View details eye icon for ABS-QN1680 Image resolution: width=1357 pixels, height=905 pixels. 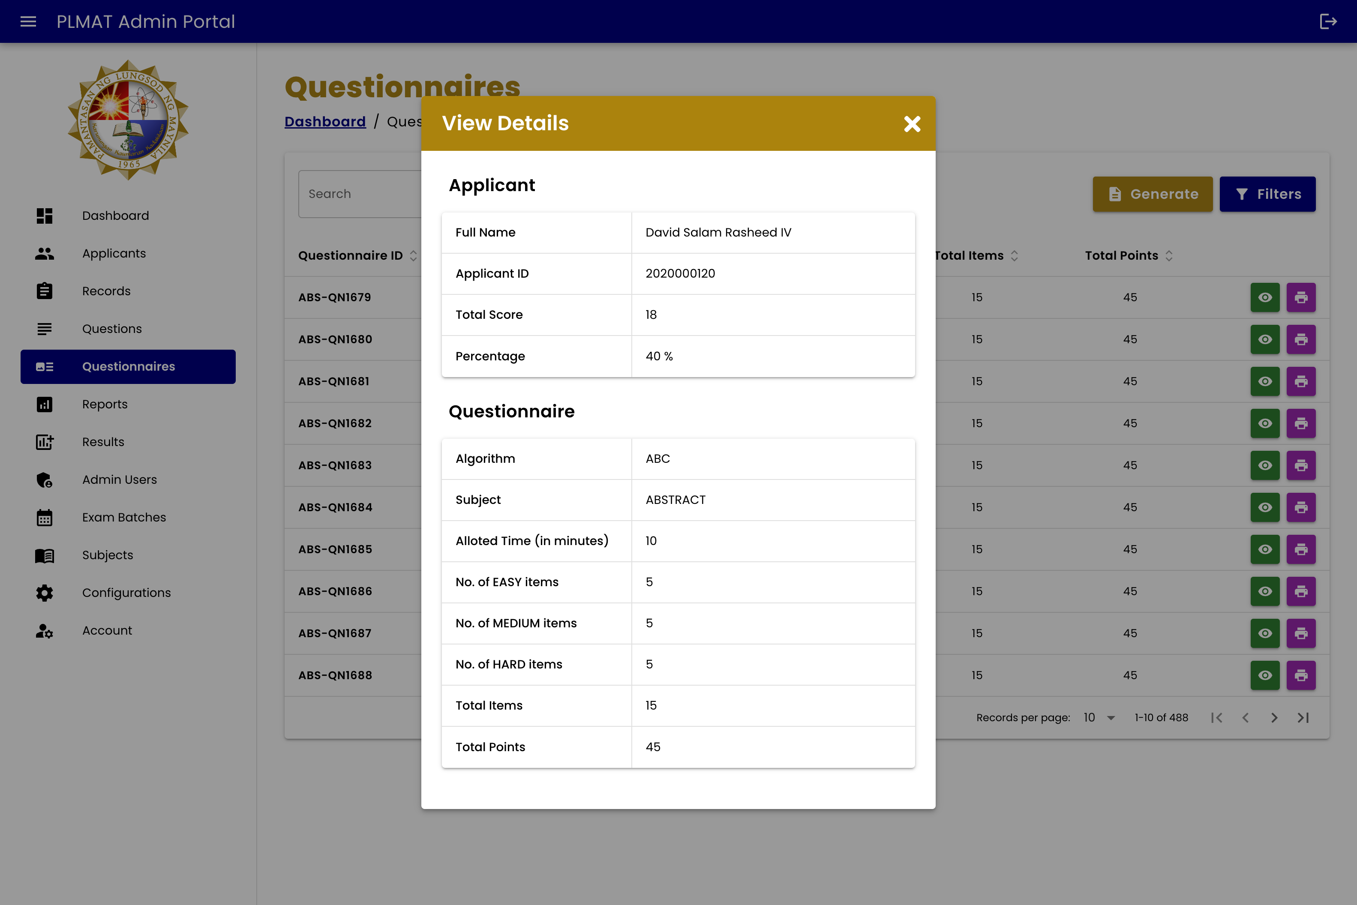(1265, 339)
